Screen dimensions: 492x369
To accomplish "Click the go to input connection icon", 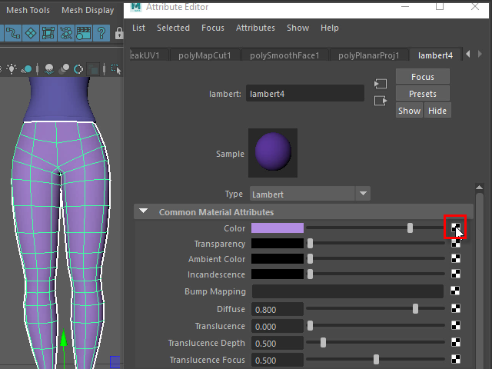I will coord(380,84).
